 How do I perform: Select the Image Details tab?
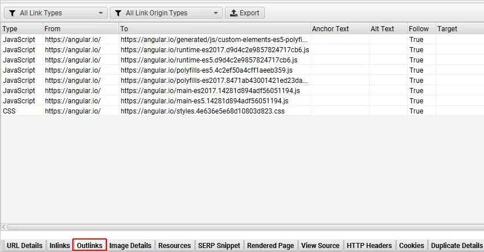click(x=130, y=245)
